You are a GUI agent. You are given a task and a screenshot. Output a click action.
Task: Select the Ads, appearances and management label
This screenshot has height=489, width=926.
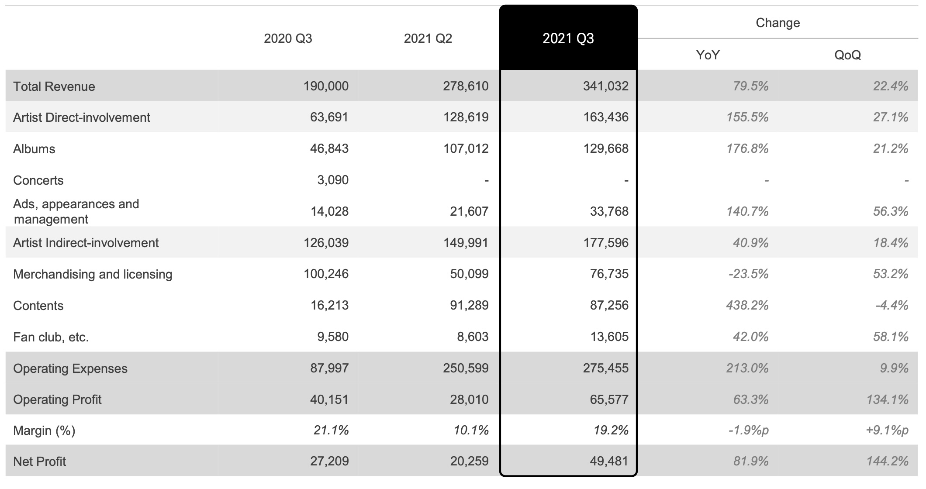[x=76, y=211]
